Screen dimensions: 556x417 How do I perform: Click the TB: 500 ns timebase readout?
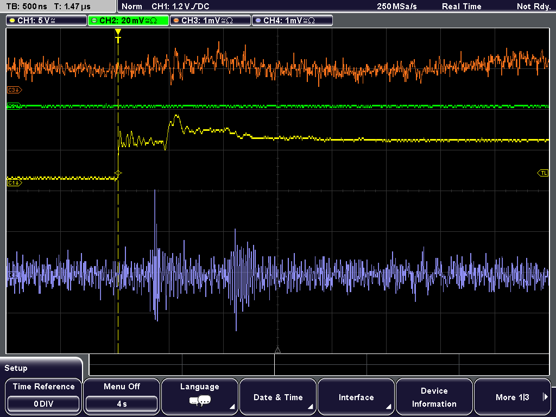27,7
